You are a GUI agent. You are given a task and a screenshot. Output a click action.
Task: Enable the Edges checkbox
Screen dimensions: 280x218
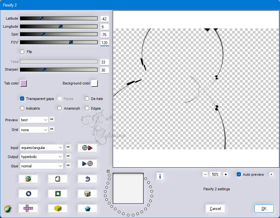click(x=87, y=108)
